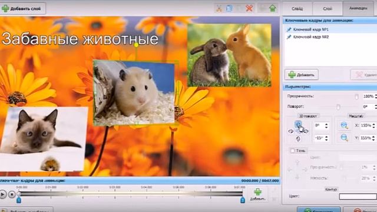Click the top 3D rotation arrow icon

(298, 124)
